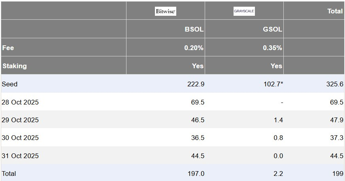Select the 102.7* GSOL seed value
This screenshot has width=345, height=181.
pyautogui.click(x=273, y=84)
